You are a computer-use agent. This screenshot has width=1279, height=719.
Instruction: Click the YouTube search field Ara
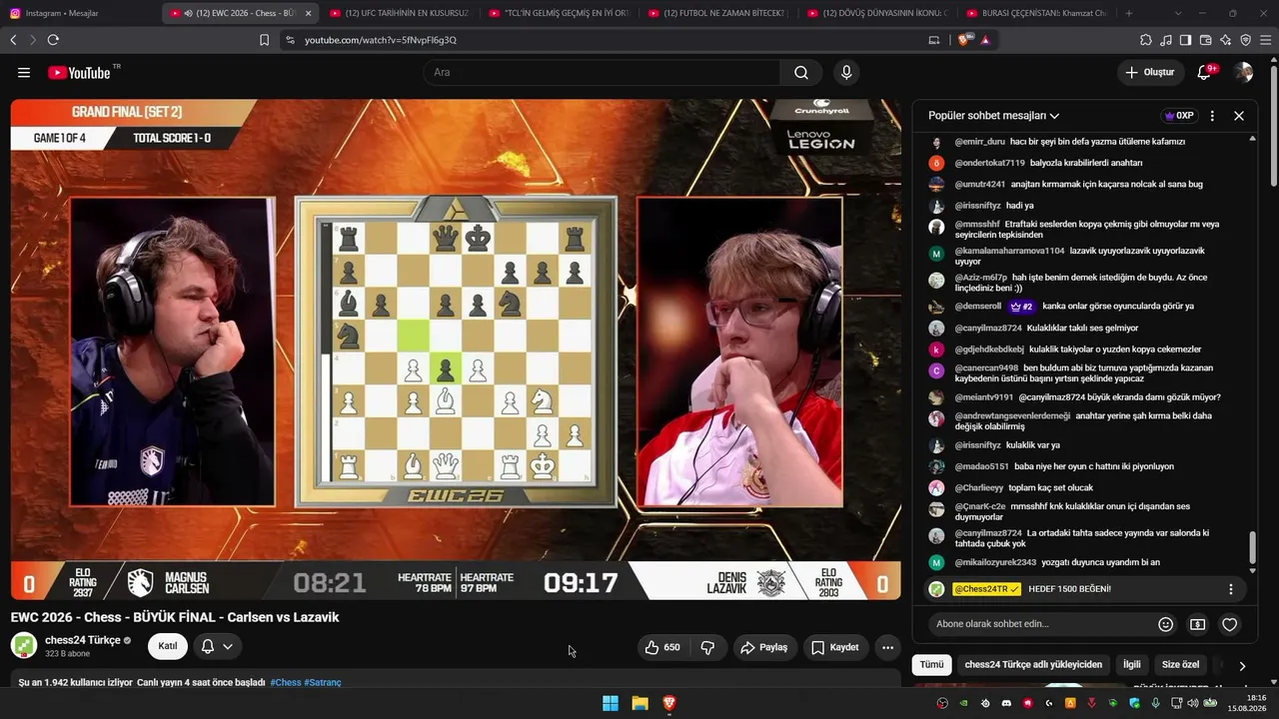[602, 73]
